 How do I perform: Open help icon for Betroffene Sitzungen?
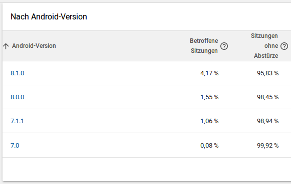point(224,46)
